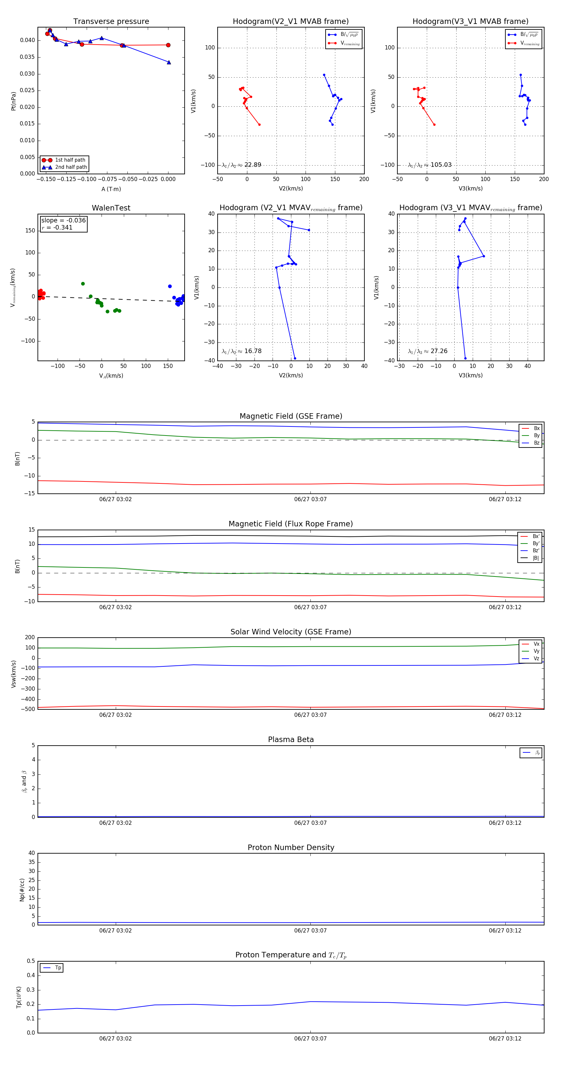Click the Tp legend entry in temperature panel
The image size is (582, 1067).
52,968
